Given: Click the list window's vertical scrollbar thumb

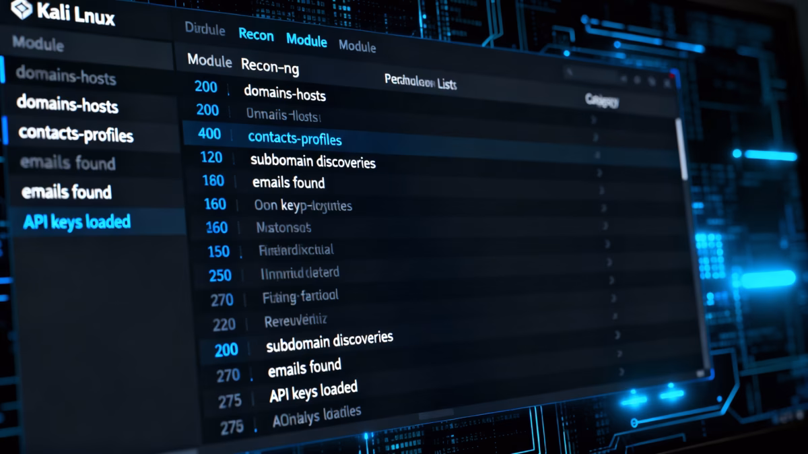Looking at the screenshot, I should pos(681,148).
